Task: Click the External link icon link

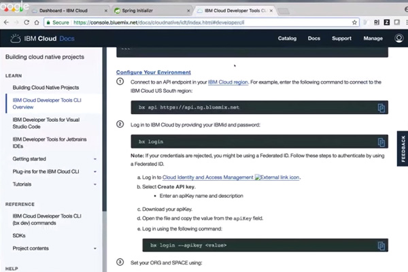Action: pos(277,177)
